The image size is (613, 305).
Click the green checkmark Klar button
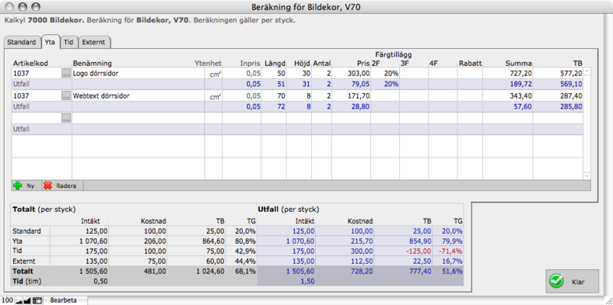[572, 281]
